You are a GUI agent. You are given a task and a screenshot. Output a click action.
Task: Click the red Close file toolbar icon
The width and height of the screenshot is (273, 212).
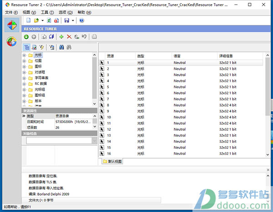[56, 20]
